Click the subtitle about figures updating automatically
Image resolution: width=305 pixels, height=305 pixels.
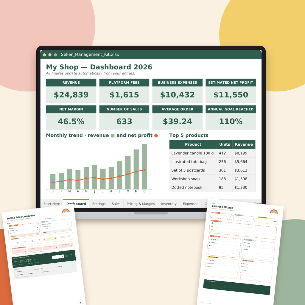pyautogui.click(x=91, y=73)
